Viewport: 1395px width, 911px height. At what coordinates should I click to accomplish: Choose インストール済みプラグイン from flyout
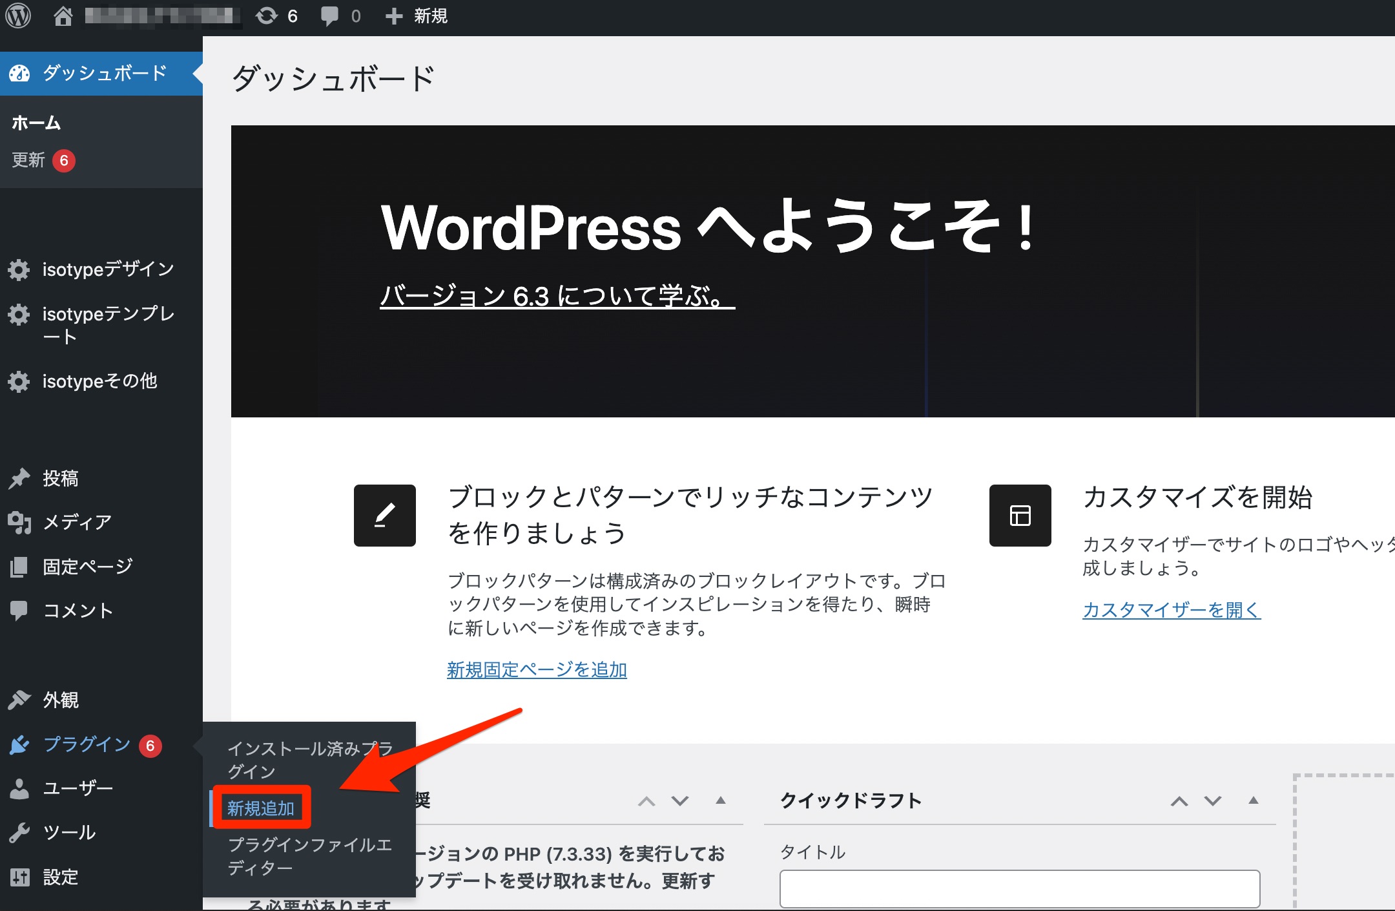(310, 760)
